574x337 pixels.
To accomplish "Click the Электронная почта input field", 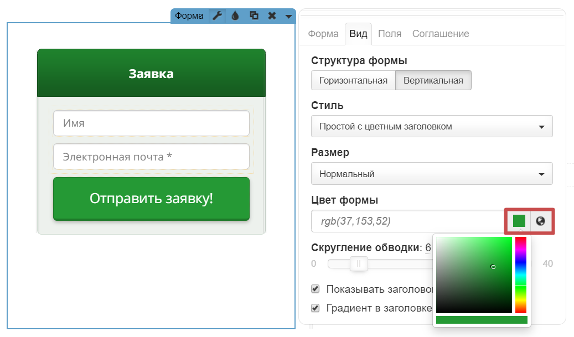I will click(151, 157).
